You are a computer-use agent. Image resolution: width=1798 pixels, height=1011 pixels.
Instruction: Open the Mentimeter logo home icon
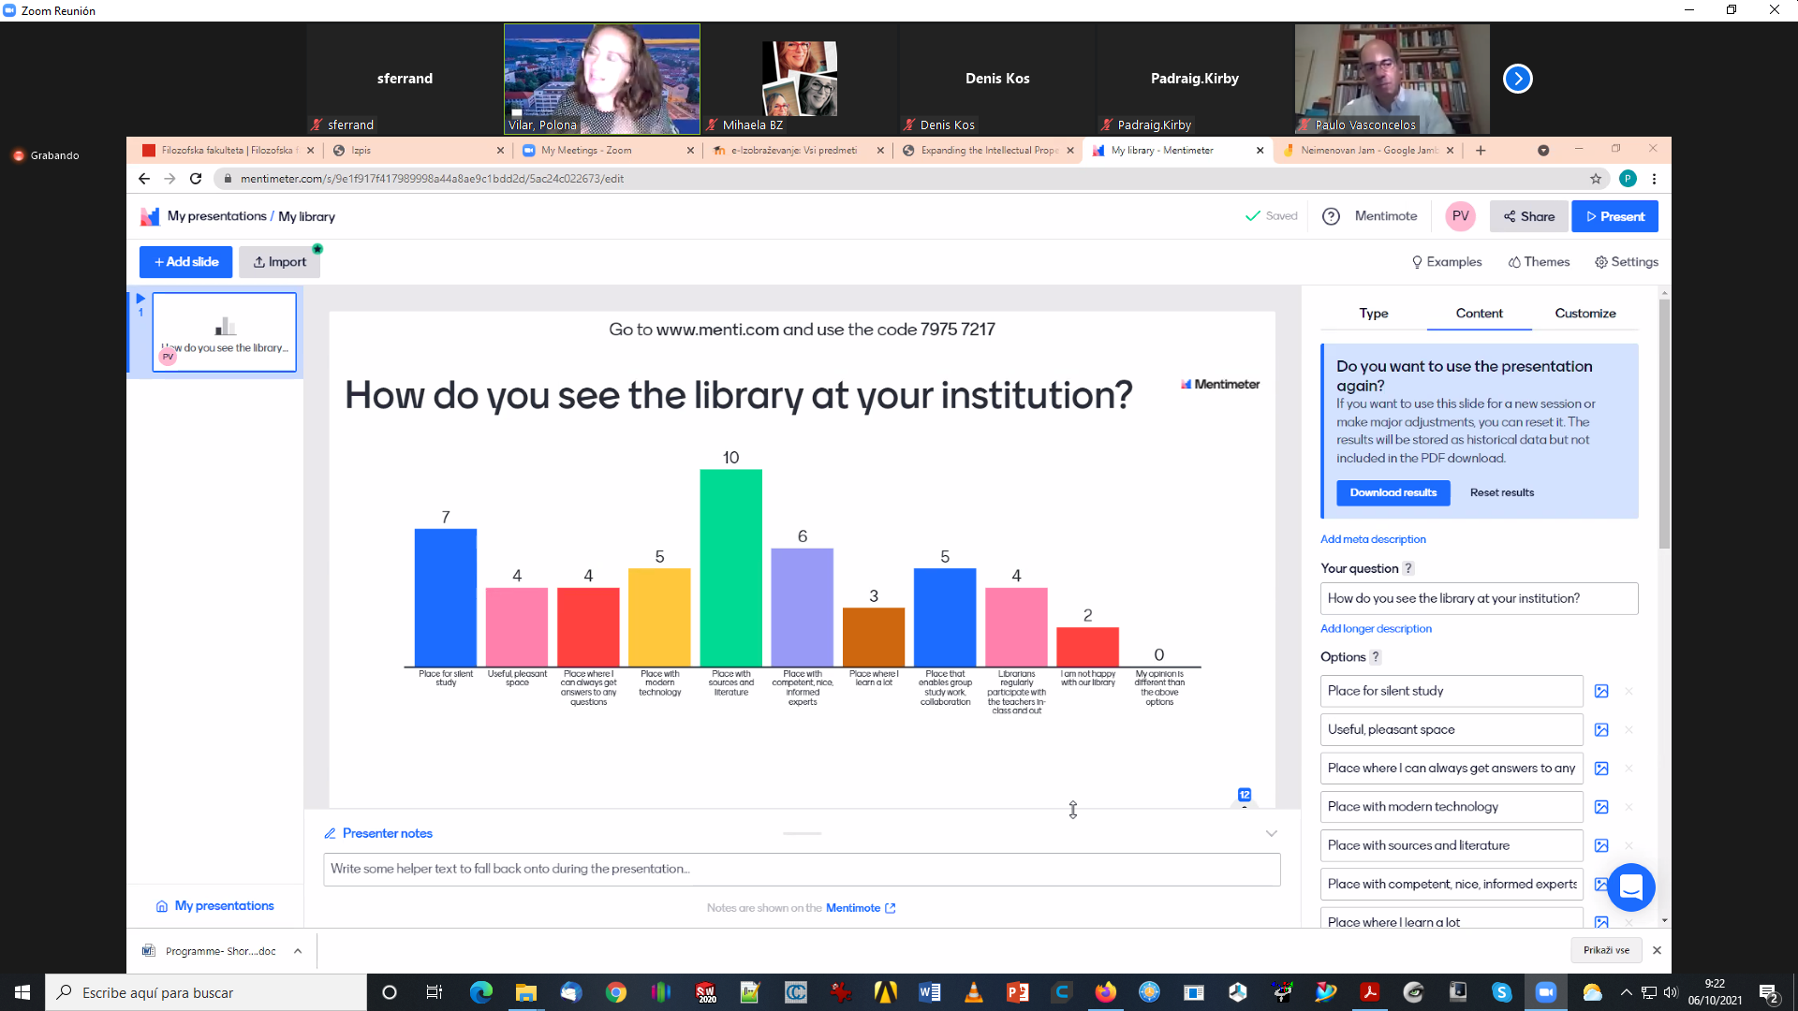tap(150, 216)
